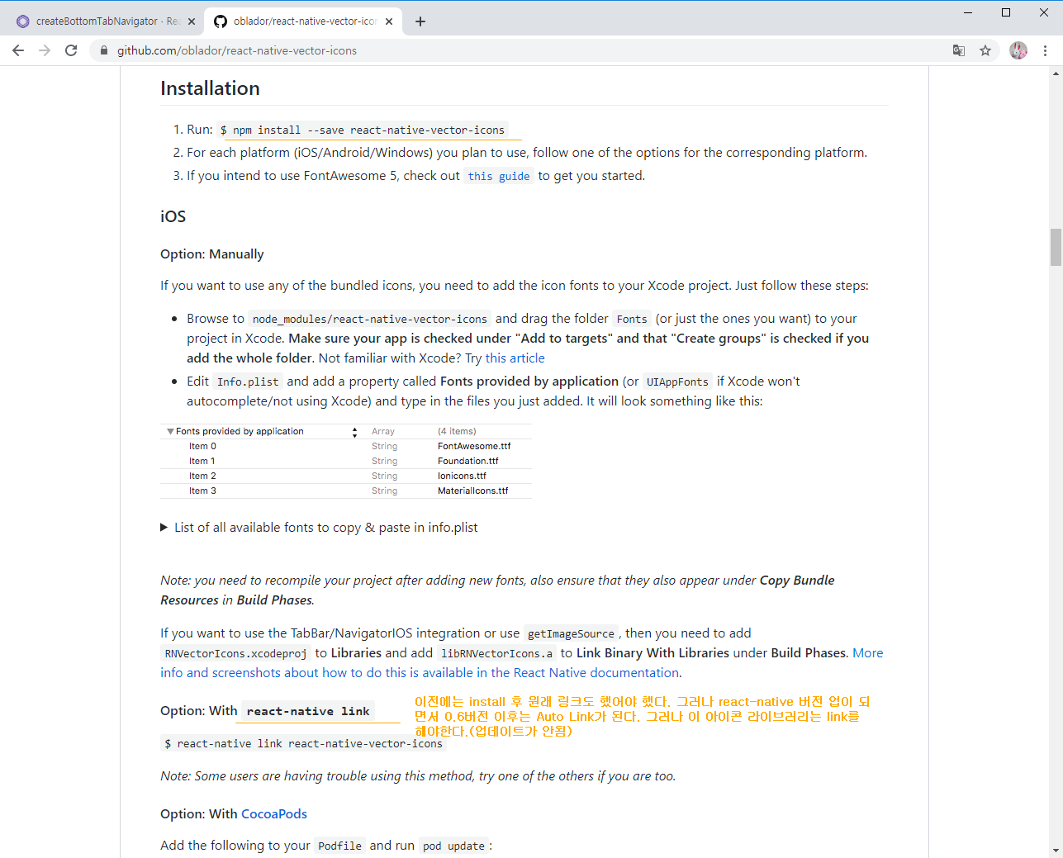Image resolution: width=1063 pixels, height=858 pixels.
Task: Click the 'UIAppFonts' code text
Action: (x=677, y=382)
